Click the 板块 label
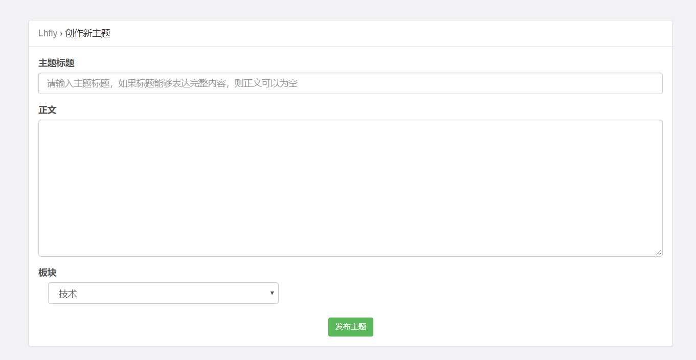Screen dimensions: 696x360 [x=48, y=273]
